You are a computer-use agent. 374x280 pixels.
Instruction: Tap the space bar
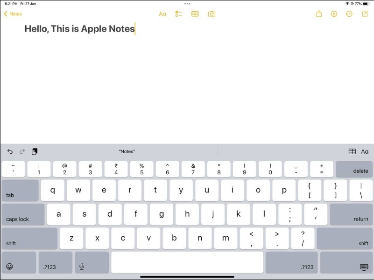(187, 262)
